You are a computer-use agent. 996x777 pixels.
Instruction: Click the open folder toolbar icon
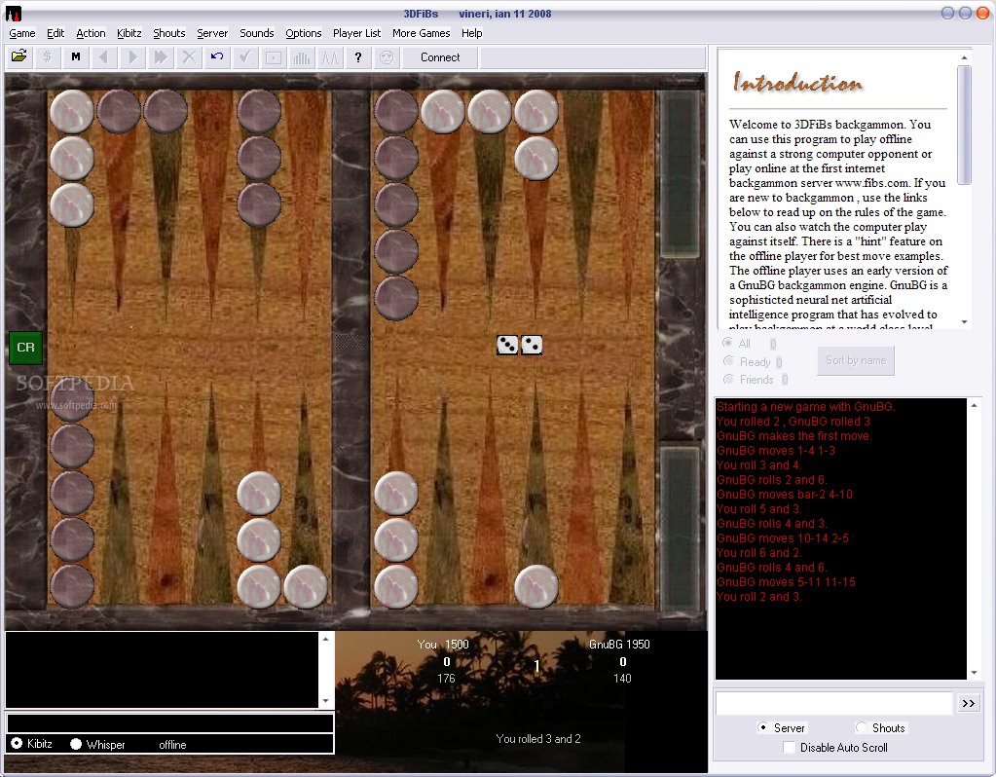coord(19,56)
